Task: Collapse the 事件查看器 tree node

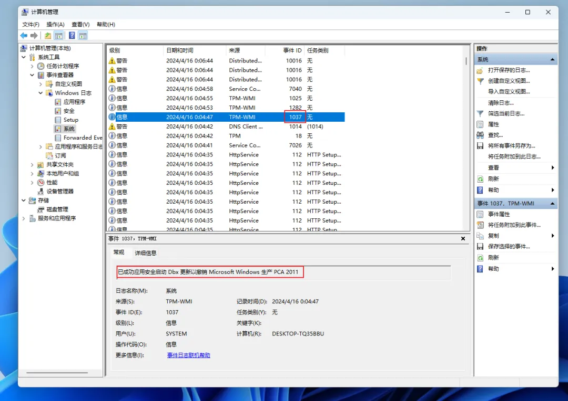Action: click(x=32, y=75)
